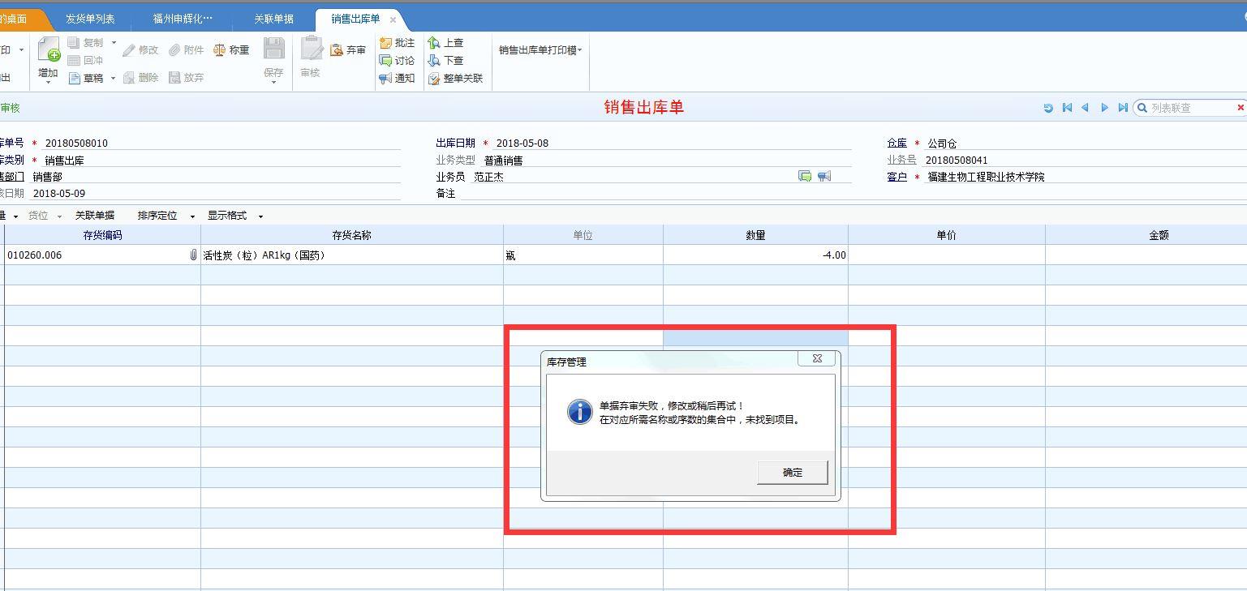Click the cell 活性炭（粒）AR1kg（国药）

(351, 255)
